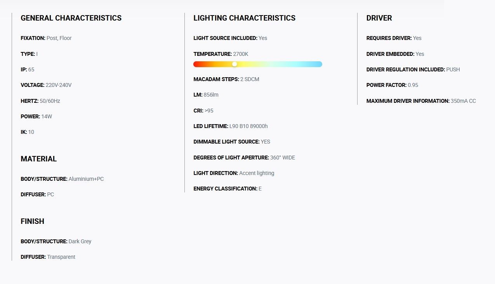The height and width of the screenshot is (284, 495).
Task: Select the Material section heading
Action: coord(39,159)
